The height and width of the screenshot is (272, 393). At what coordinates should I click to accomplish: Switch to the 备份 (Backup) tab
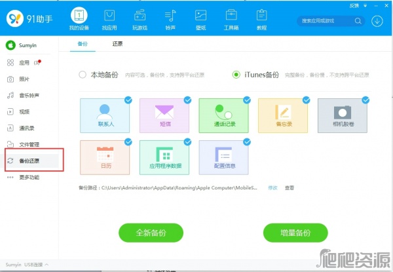tap(83, 44)
